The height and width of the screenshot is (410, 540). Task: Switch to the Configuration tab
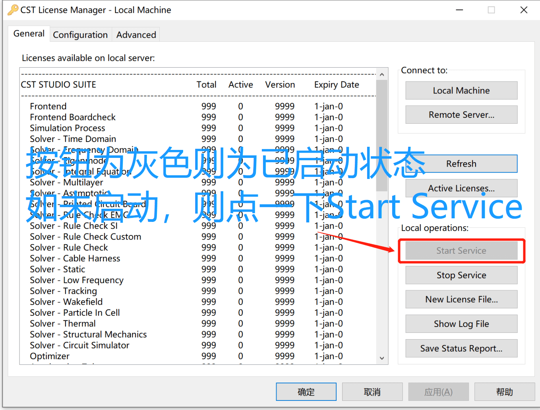pos(80,35)
